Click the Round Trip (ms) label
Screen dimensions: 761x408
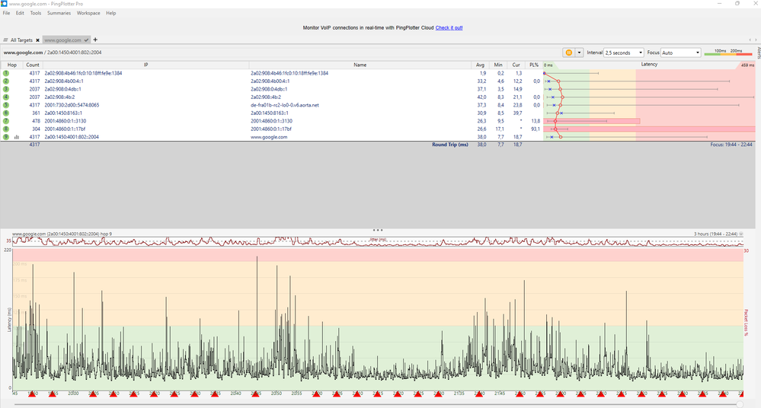click(x=450, y=145)
